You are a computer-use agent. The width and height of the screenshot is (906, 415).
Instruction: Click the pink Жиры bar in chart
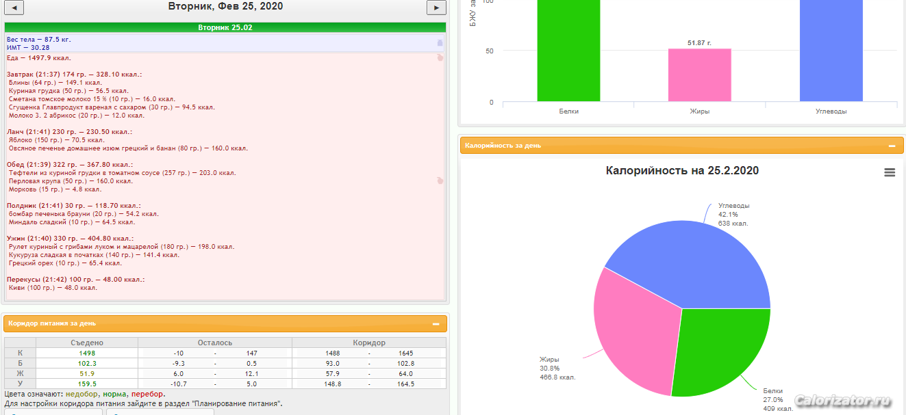click(700, 75)
